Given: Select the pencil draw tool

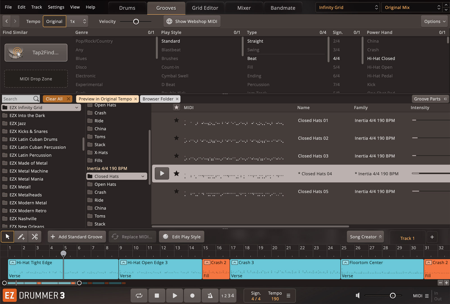Looking at the screenshot, I should point(21,237).
